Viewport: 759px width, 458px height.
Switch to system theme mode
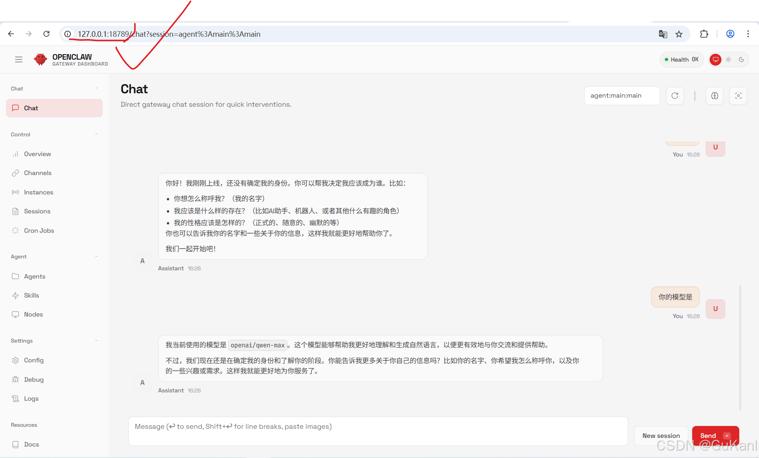tap(716, 60)
